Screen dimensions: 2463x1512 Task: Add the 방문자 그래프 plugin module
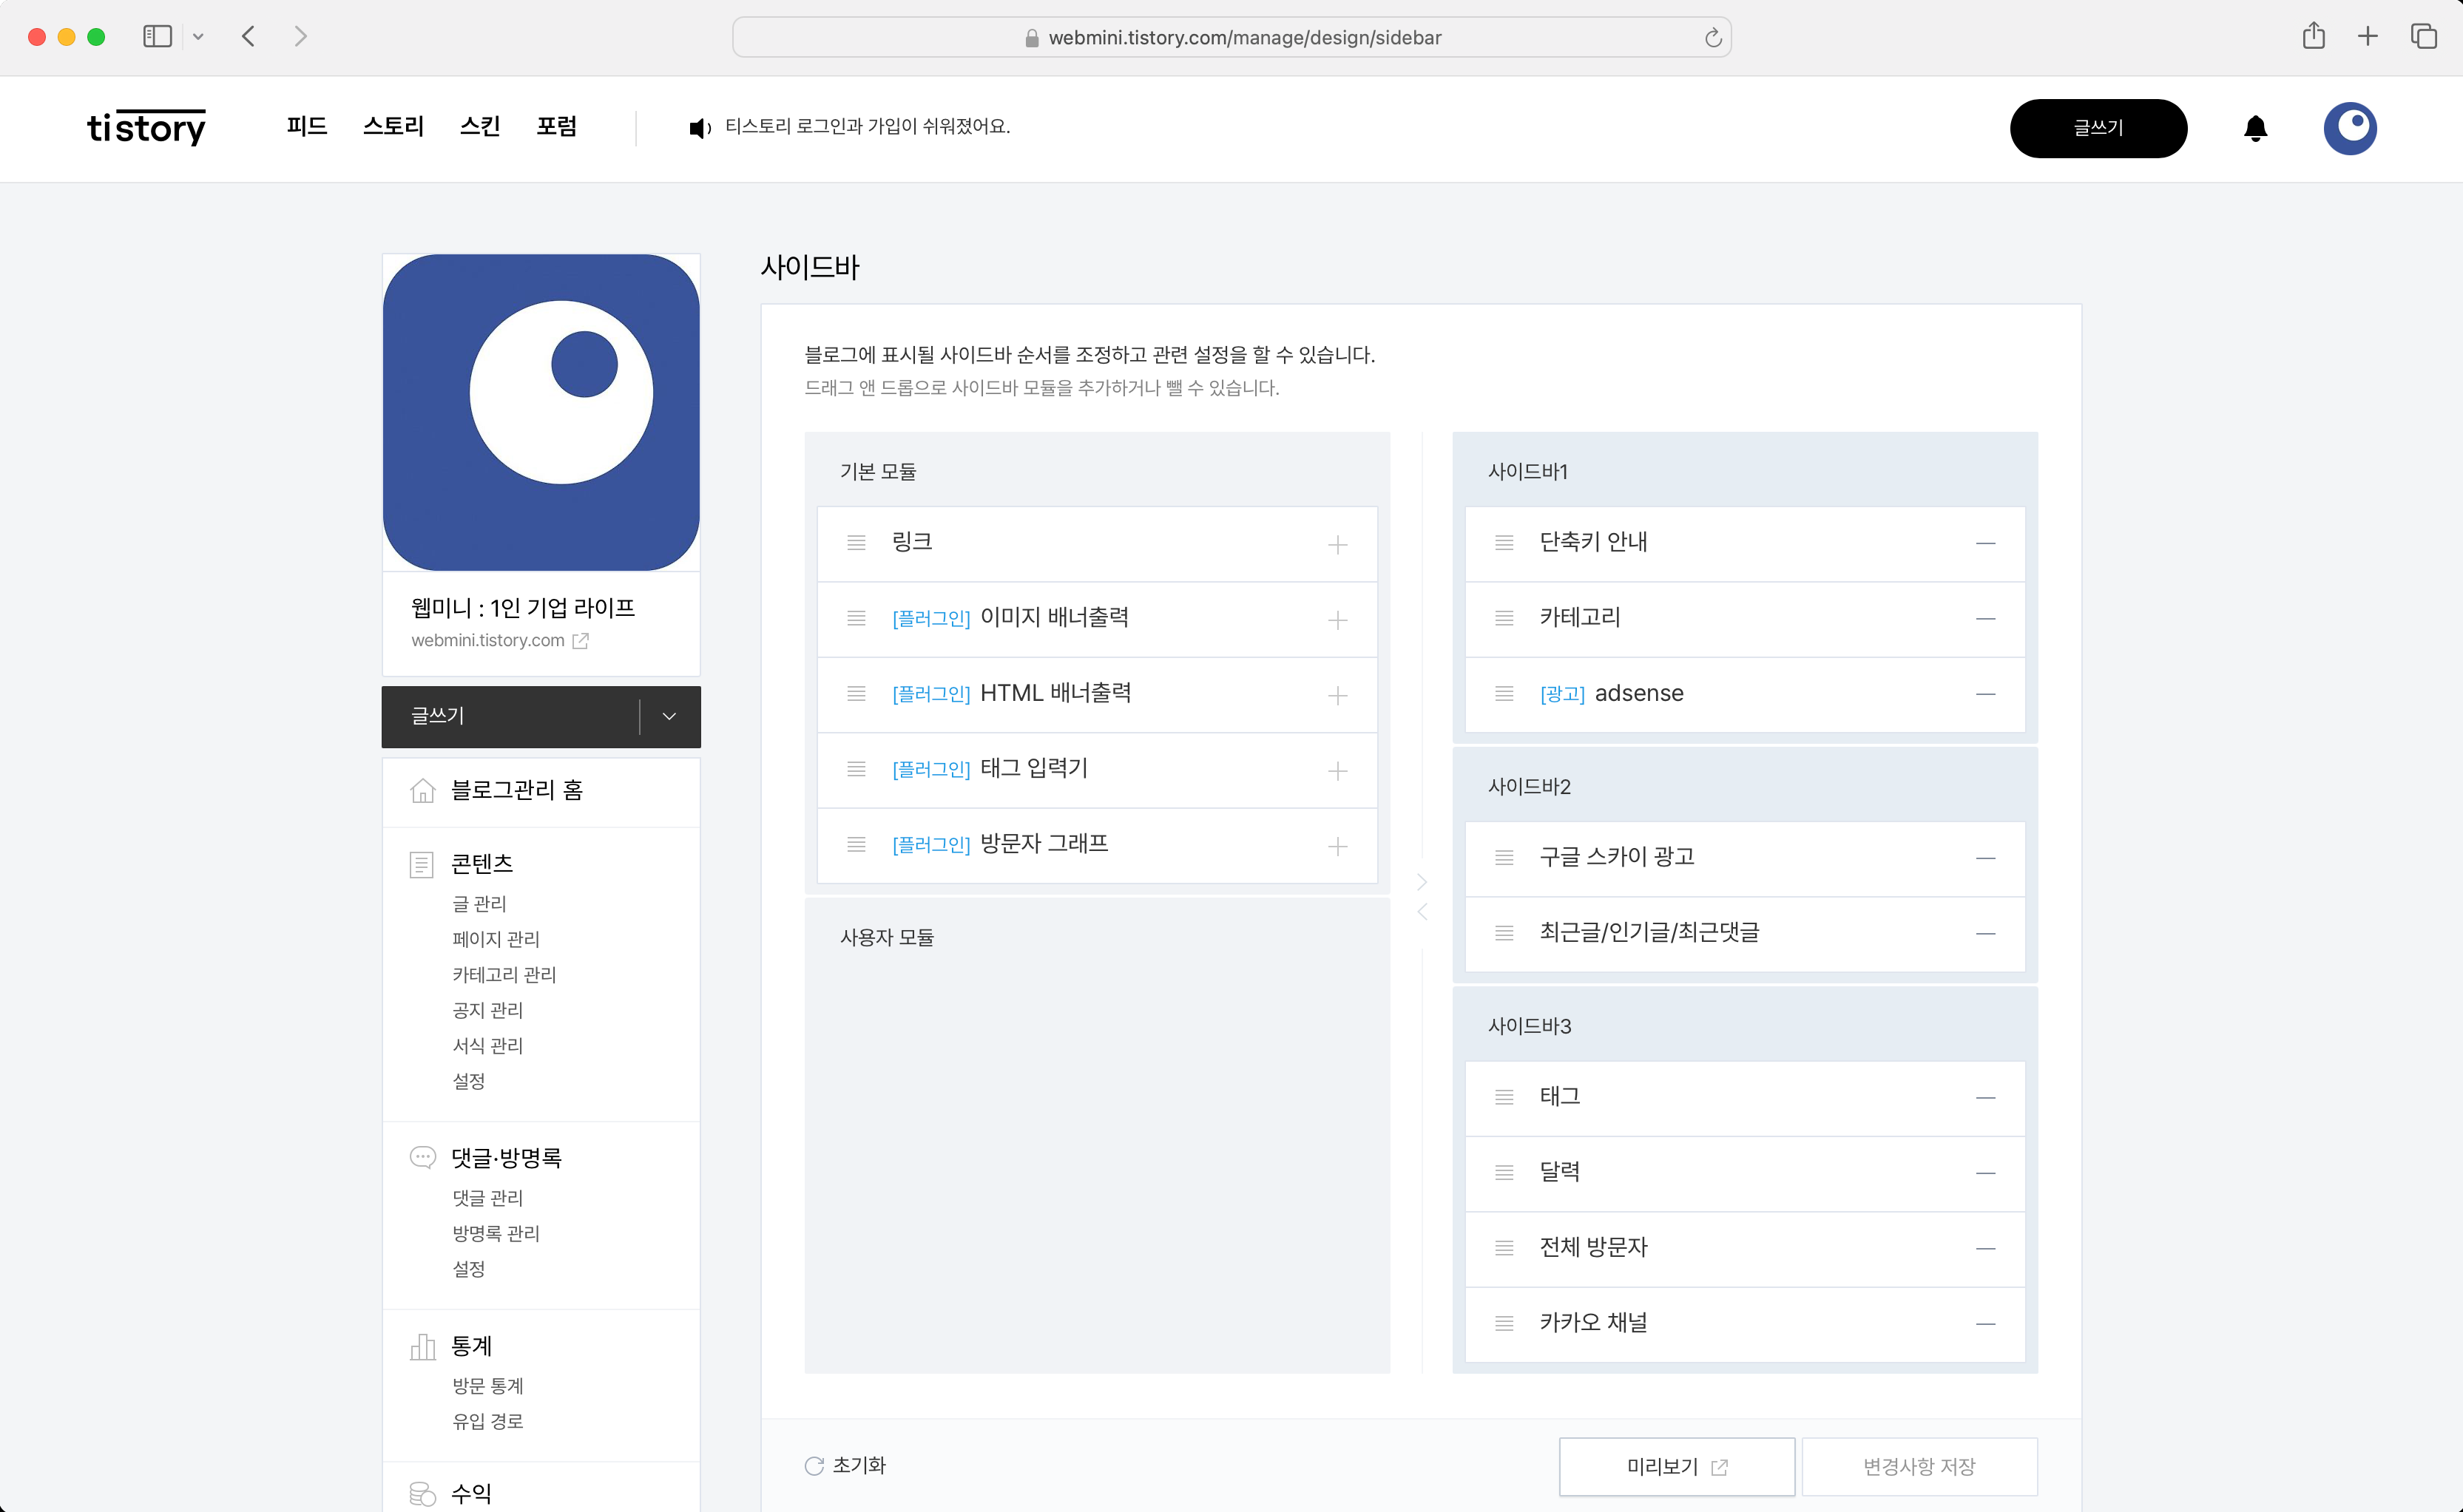click(x=1337, y=847)
